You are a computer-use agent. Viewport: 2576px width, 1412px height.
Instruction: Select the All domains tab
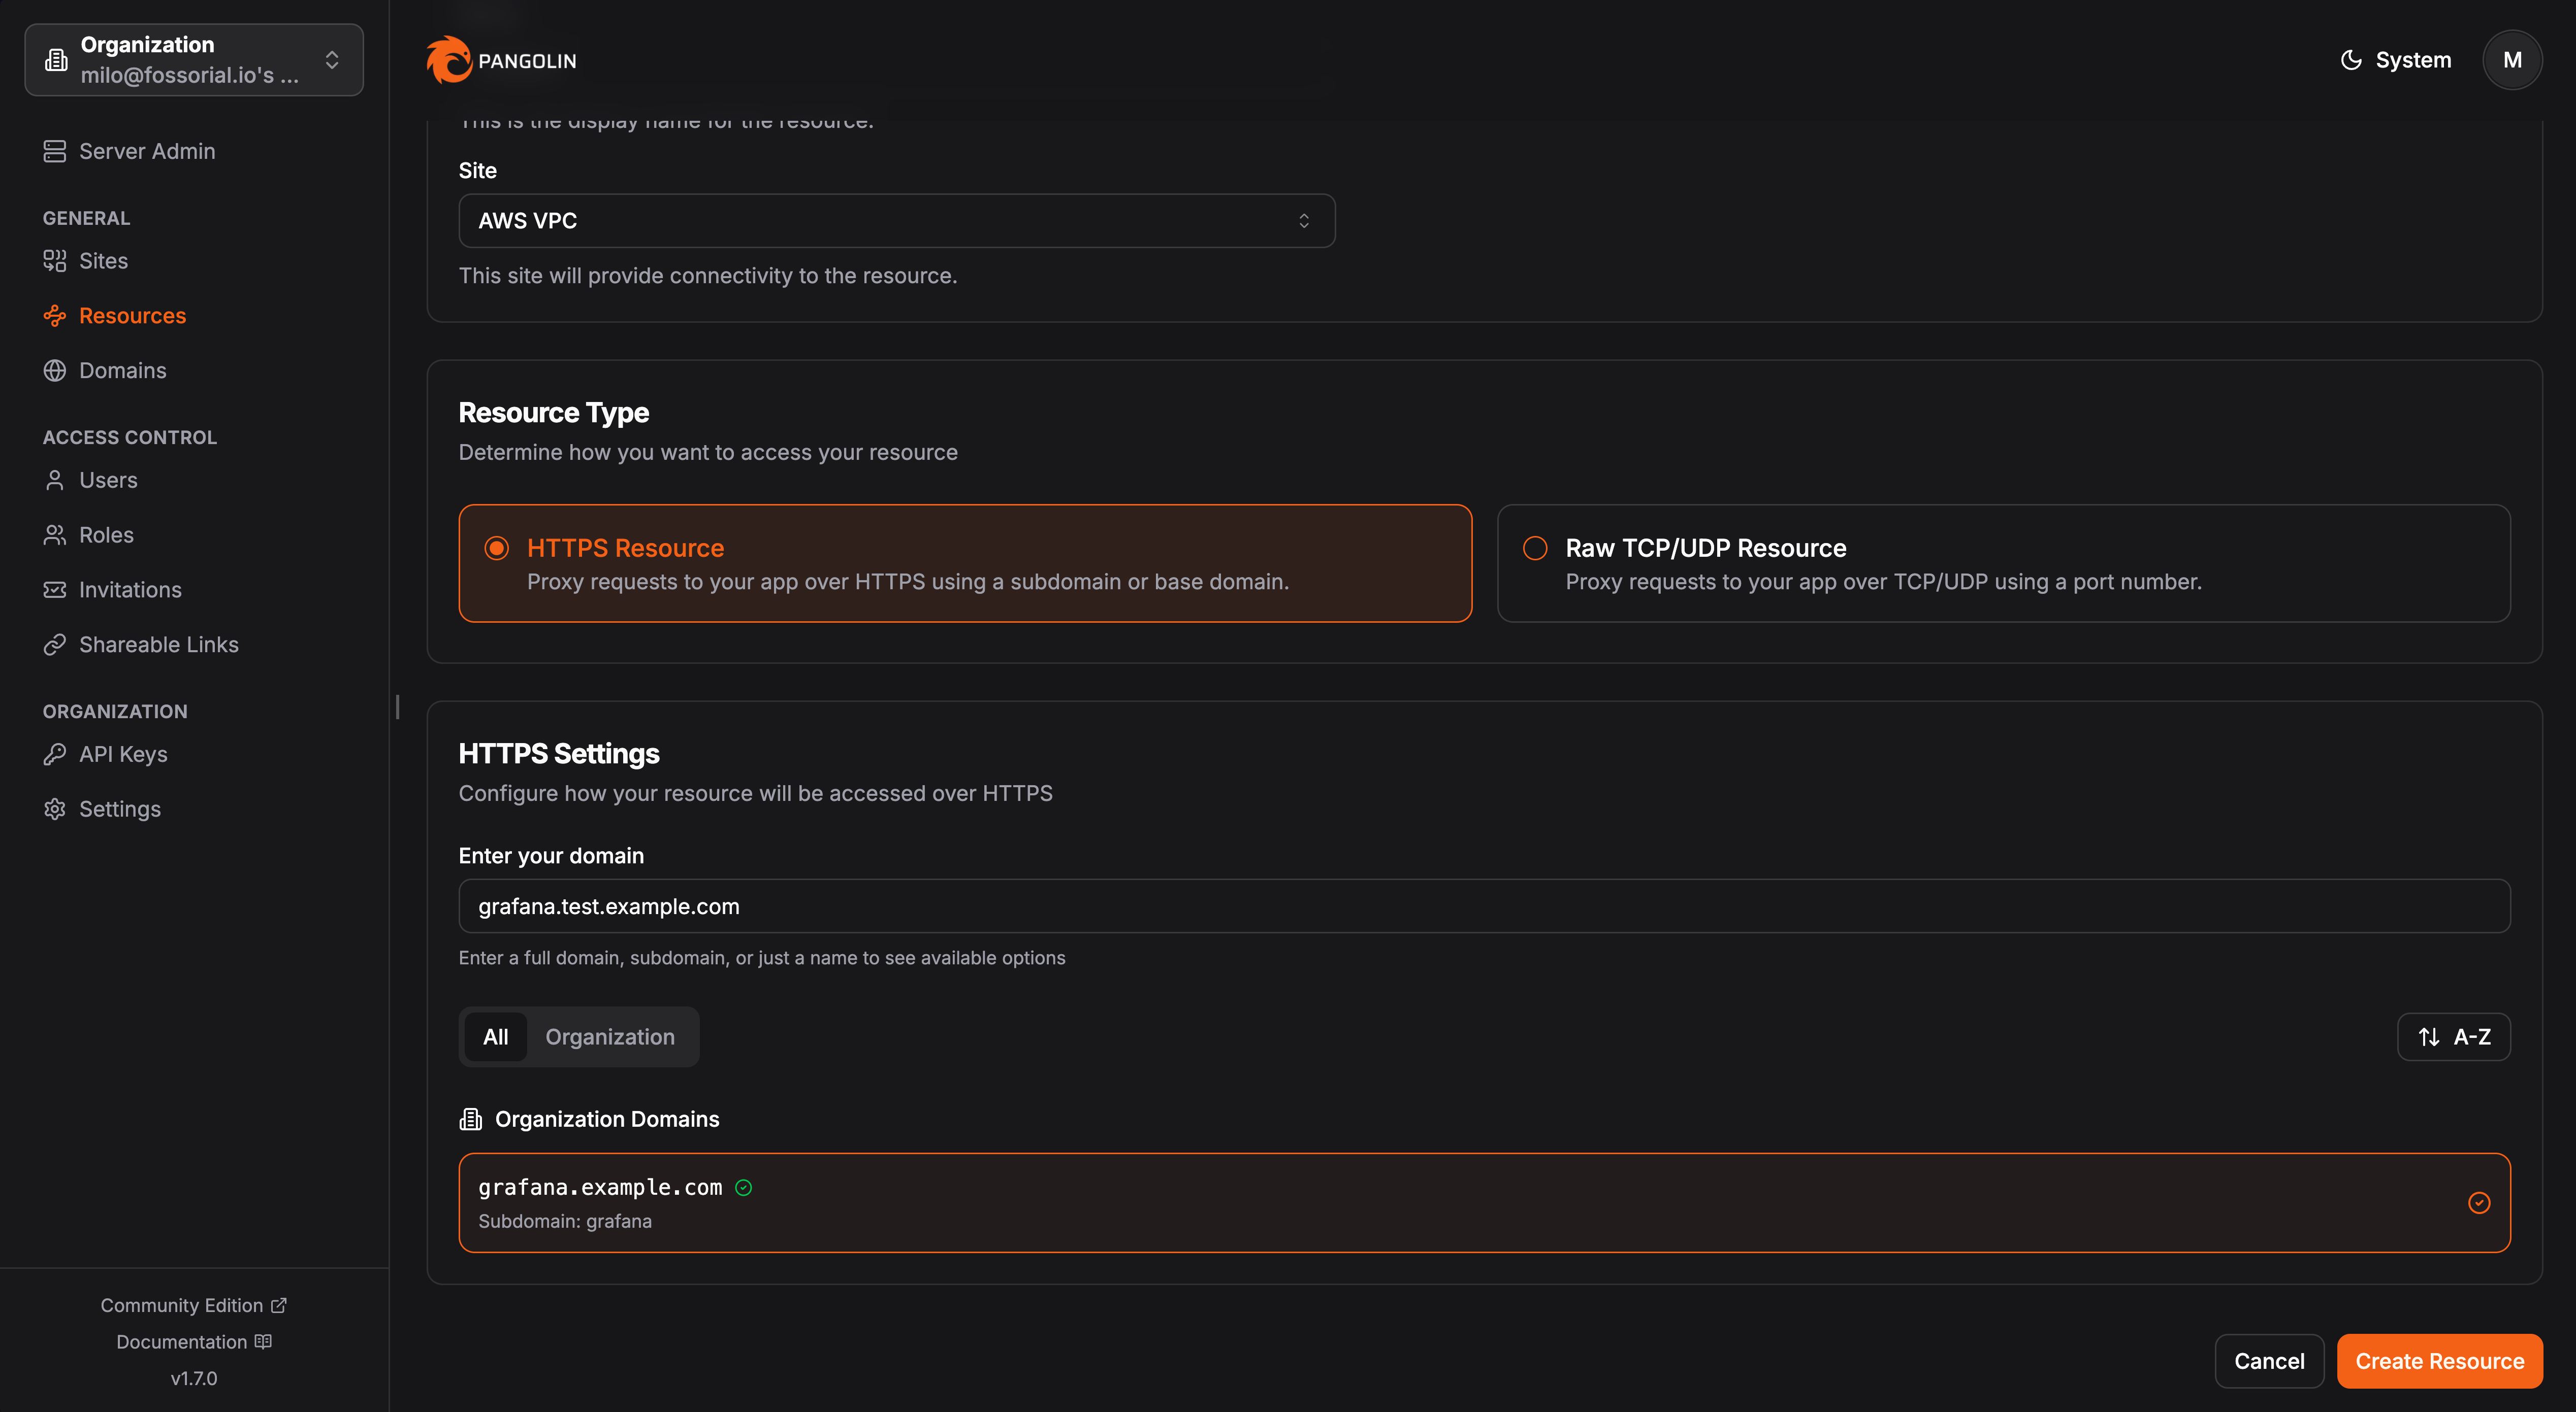coord(496,1036)
